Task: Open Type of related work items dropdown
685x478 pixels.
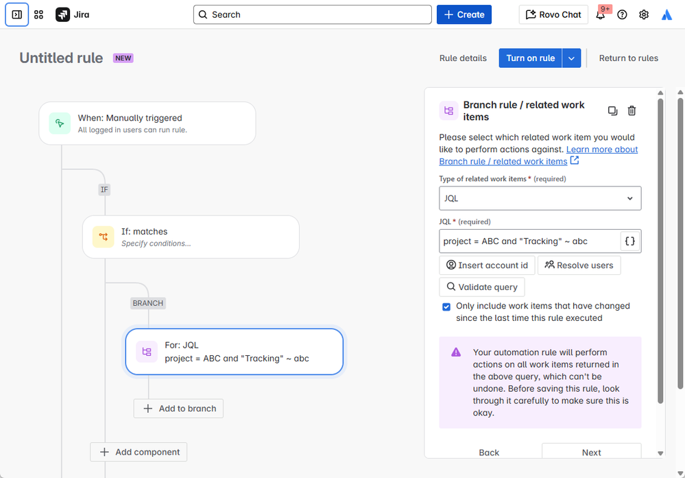Action: [x=540, y=198]
